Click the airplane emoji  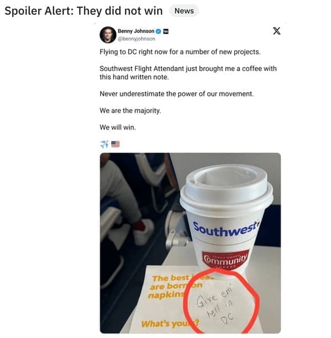tap(104, 144)
